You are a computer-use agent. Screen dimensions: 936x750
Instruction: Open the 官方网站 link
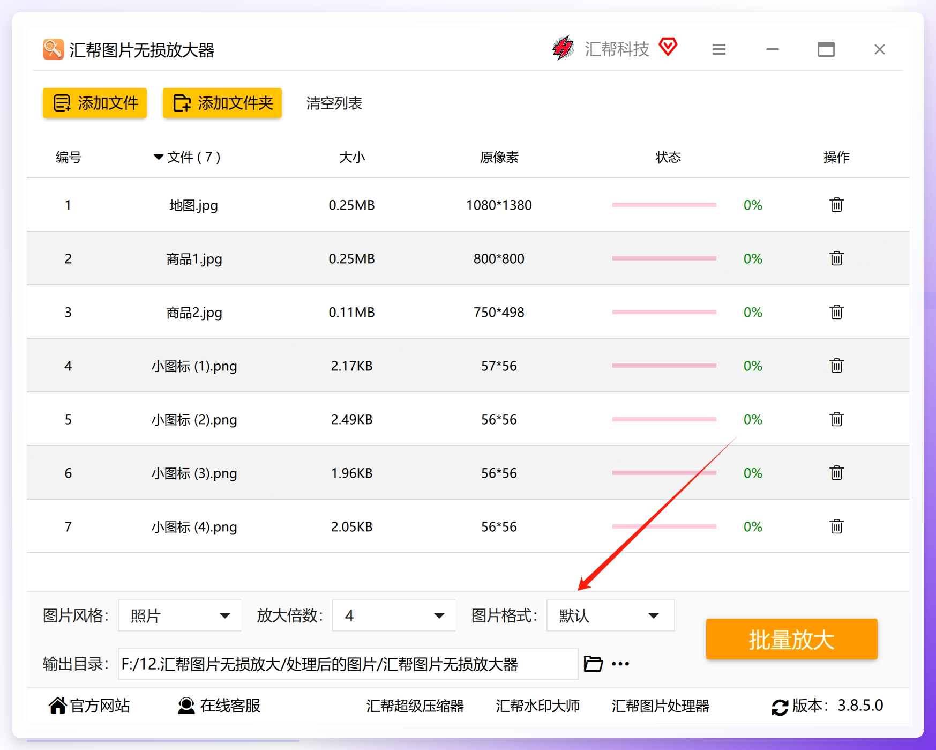click(100, 706)
